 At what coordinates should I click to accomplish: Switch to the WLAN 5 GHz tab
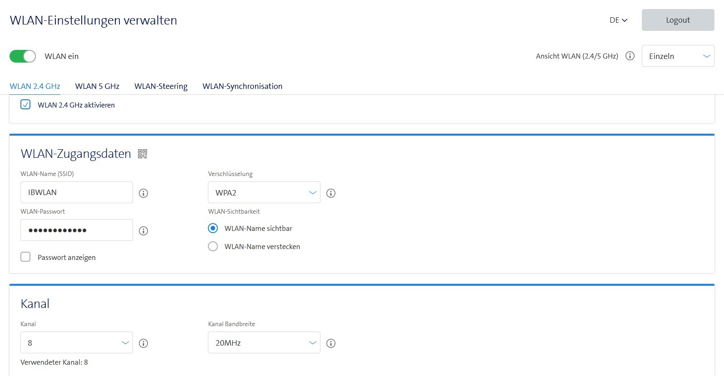[x=97, y=86]
